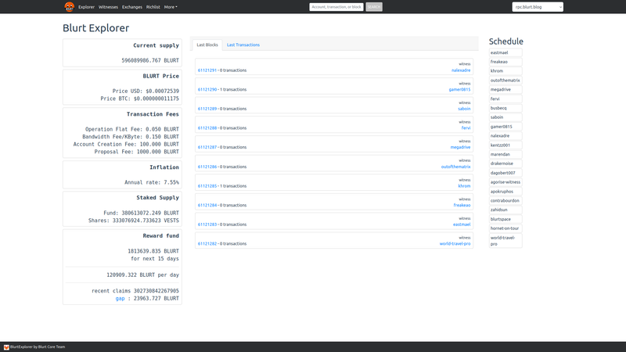Viewport: 626px width, 352px height.
Task: Switch to the Last Blocks tab
Action: coord(207,45)
